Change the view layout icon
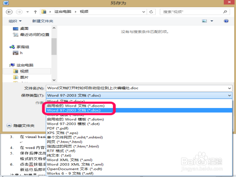Viewport: 236px width, 177px height. [x=204, y=21]
